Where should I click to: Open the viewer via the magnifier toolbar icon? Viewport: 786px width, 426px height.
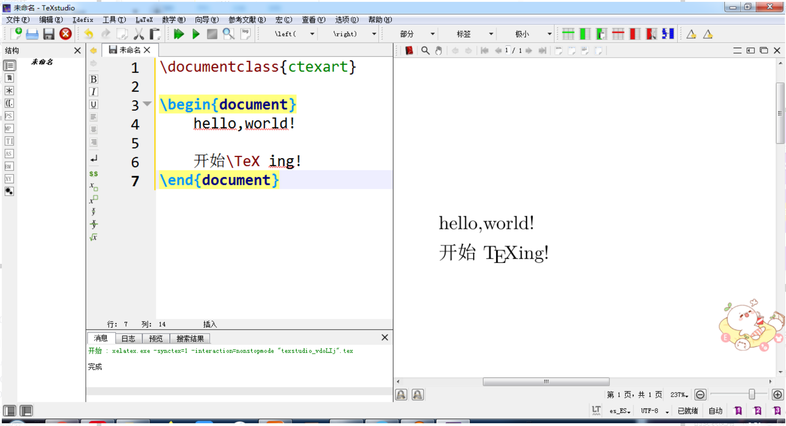(x=228, y=34)
